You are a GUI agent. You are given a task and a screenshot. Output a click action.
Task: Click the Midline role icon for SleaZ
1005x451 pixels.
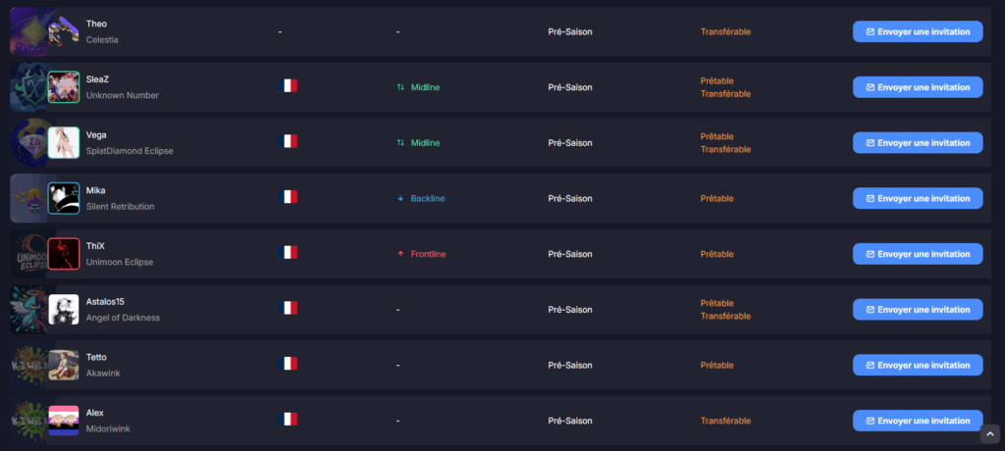tap(400, 87)
